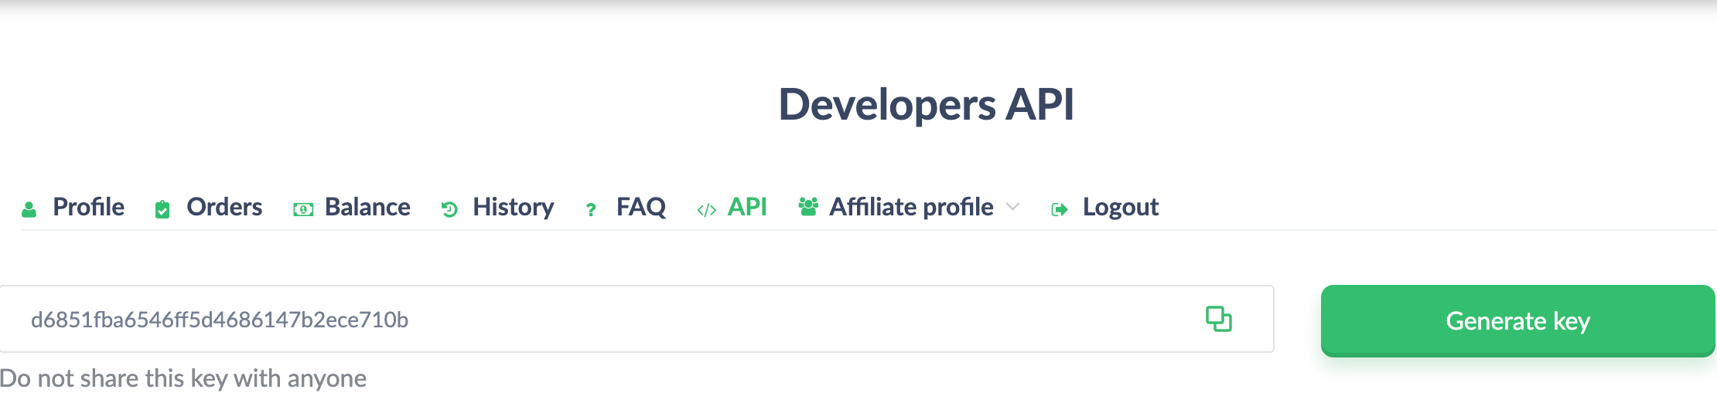This screenshot has height=403, width=1717.
Task: Switch to the Balance tab label
Action: (x=367, y=207)
